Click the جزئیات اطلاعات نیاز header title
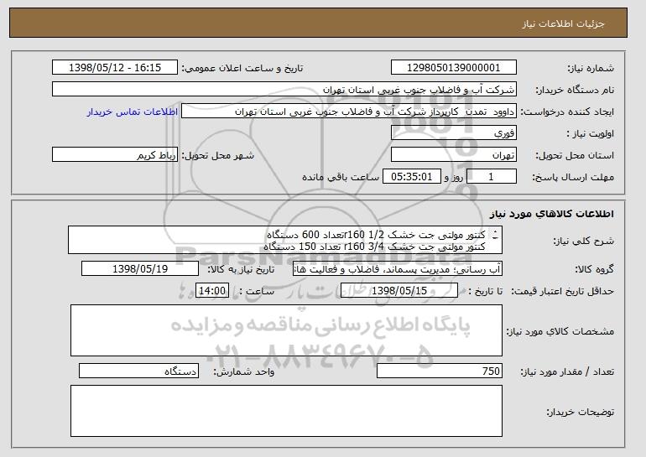Screen dimensions: 646x457 [563, 23]
